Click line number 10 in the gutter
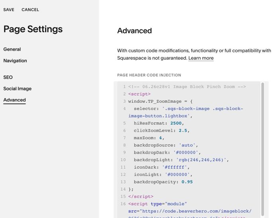This screenshot has width=279, height=218. [123, 160]
